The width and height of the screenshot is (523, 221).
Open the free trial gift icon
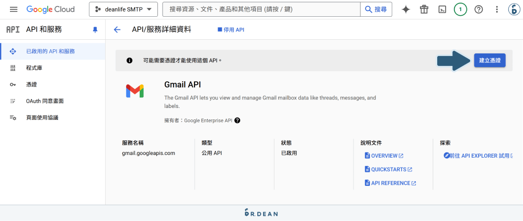pos(424,9)
